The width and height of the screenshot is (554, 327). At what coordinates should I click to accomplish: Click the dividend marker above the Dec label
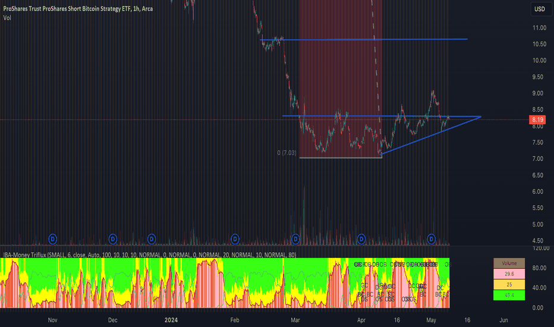[113, 240]
